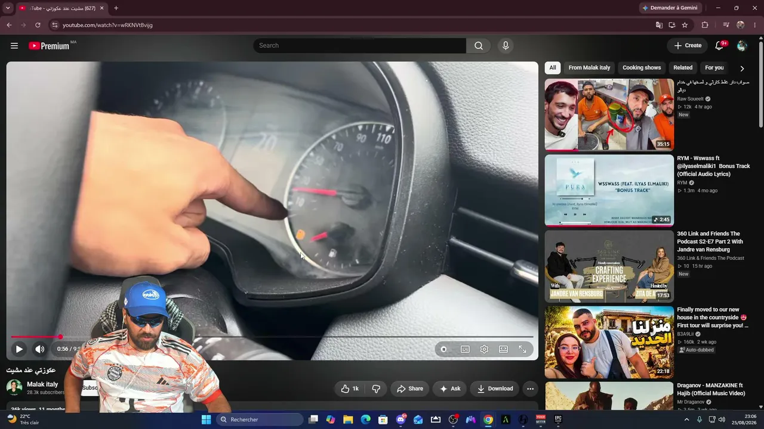Open the B3A9Lii new house video thumbnail
This screenshot has width=764, height=429.
(x=609, y=342)
